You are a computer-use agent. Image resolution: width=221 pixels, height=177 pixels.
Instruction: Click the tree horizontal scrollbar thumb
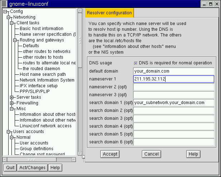coord(32,159)
